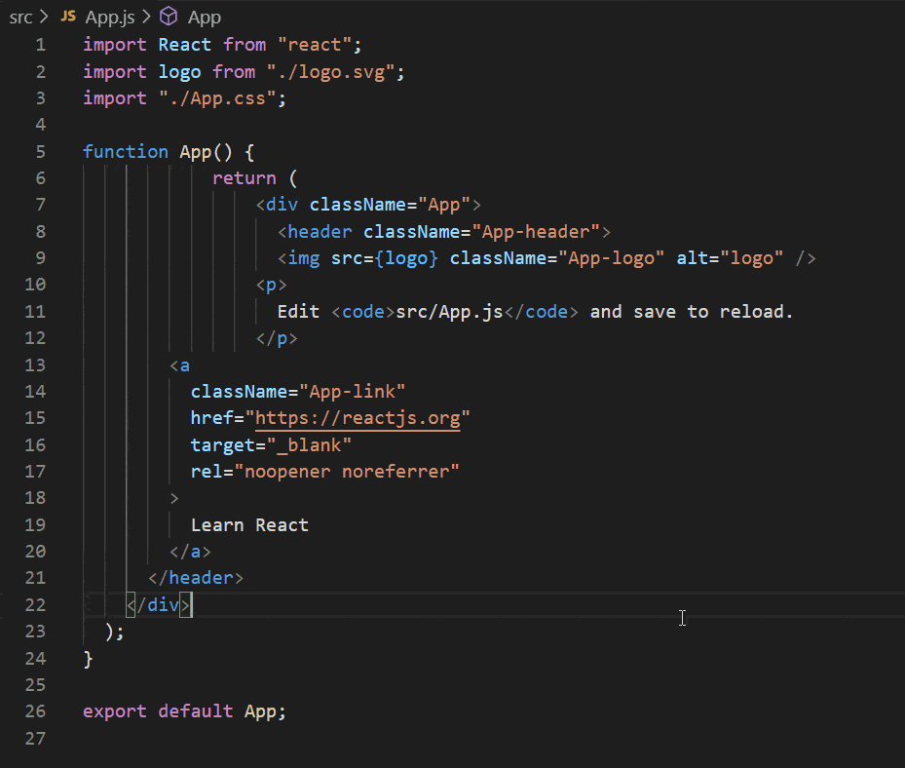Click the closing </div> tag
This screenshot has height=768, width=905.
click(159, 604)
